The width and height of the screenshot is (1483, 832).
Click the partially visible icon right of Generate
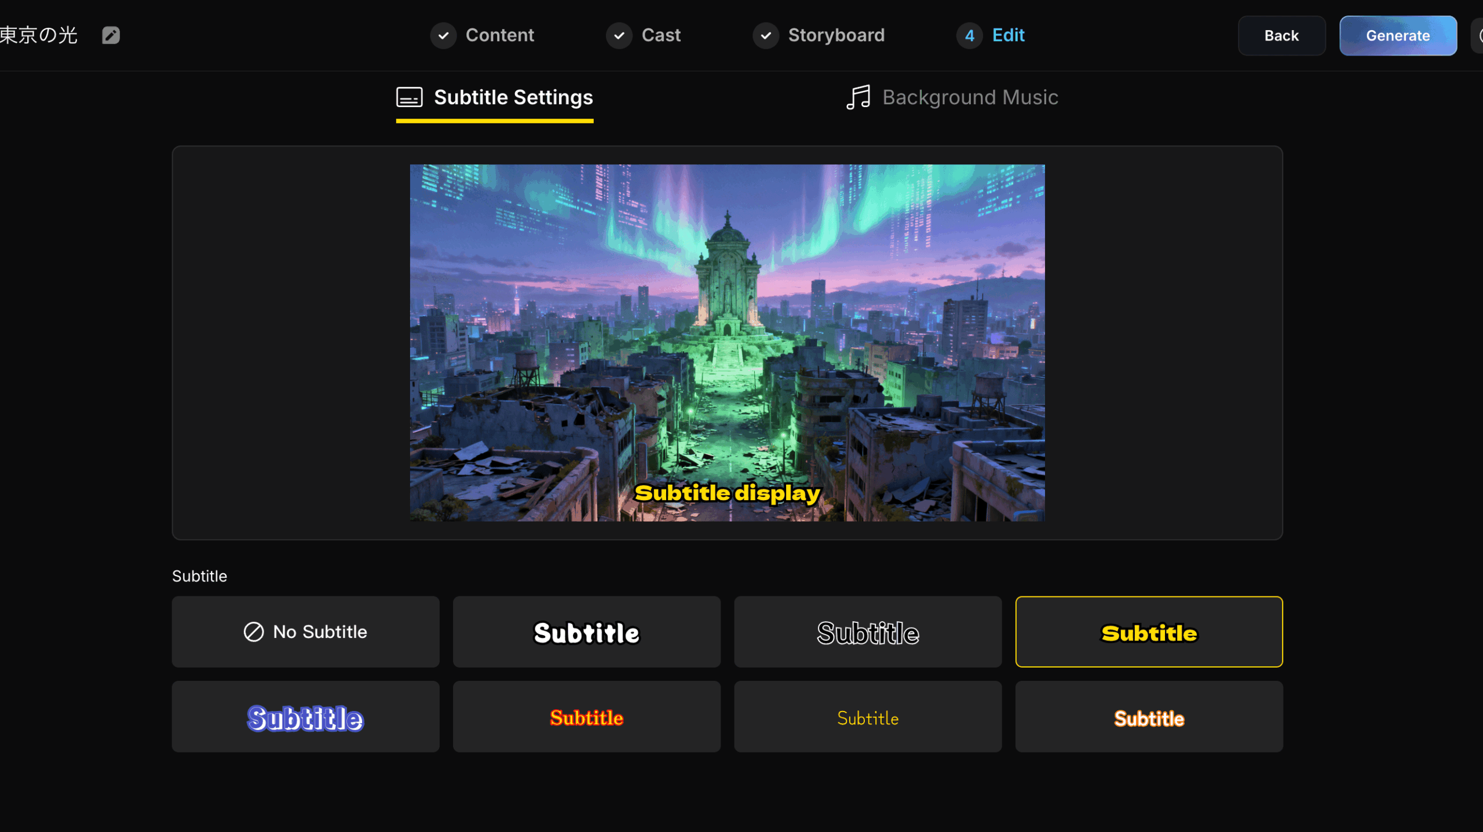(x=1478, y=36)
